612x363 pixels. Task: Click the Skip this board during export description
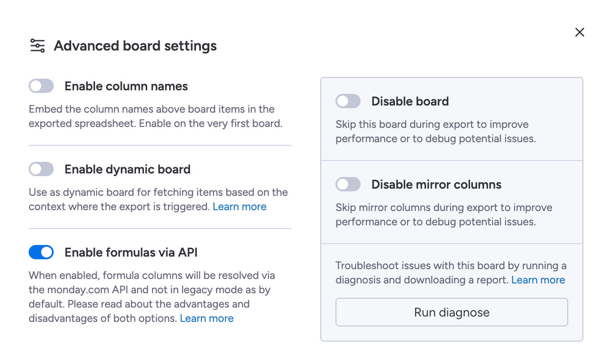435,131
